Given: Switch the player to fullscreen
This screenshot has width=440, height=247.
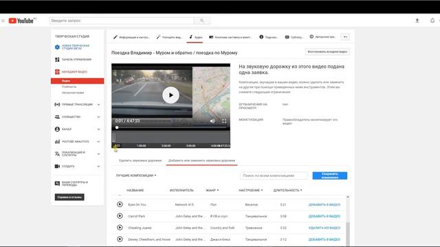Looking at the screenshot, I should (224, 121).
